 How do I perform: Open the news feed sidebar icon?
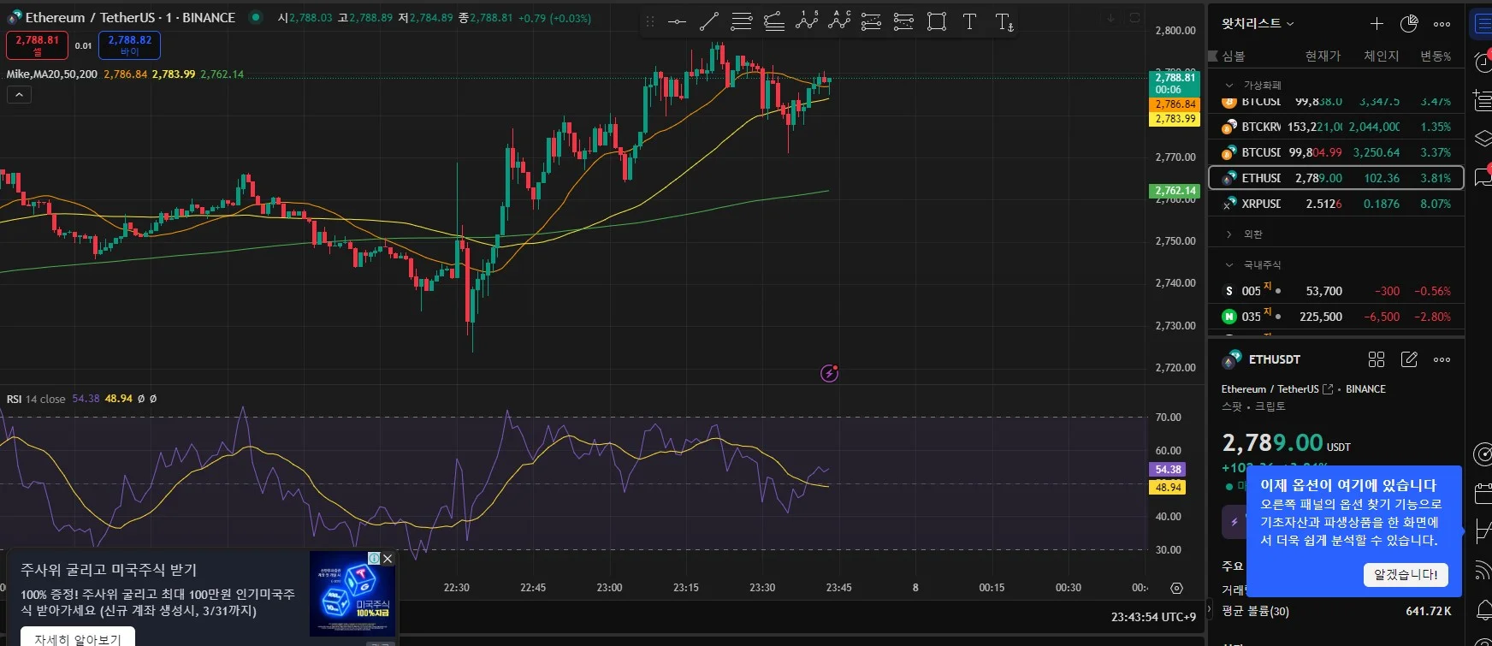point(1483,570)
